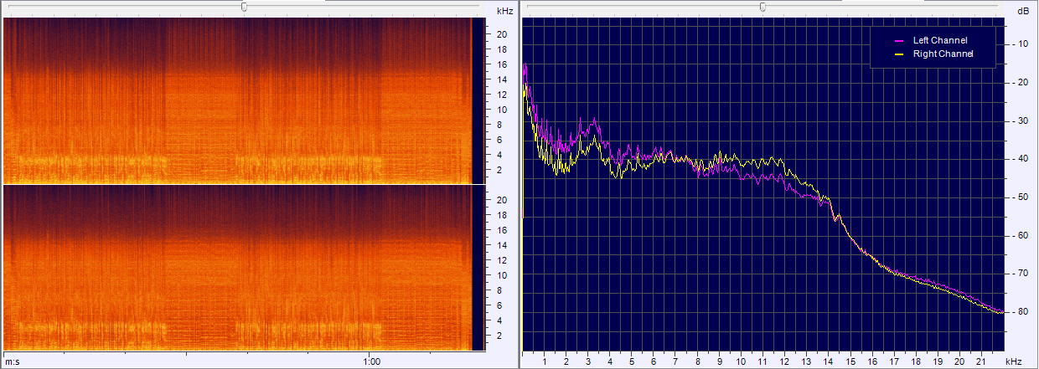Click the 21 kHz label on the frequency axis
This screenshot has width=1039, height=369.
click(x=981, y=361)
